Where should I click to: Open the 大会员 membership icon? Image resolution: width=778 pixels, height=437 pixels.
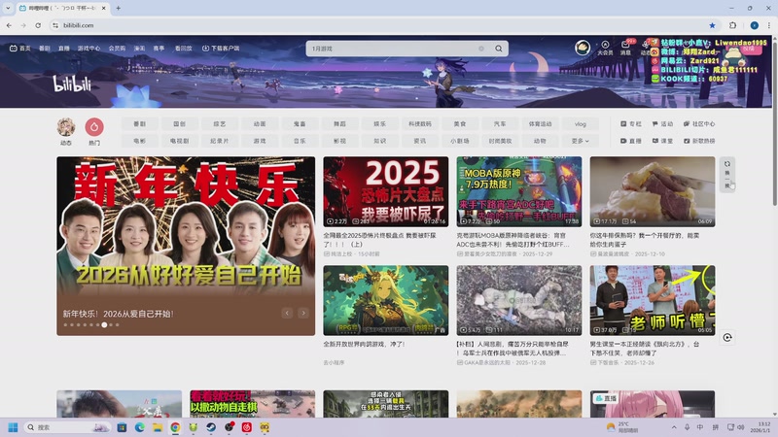point(605,48)
